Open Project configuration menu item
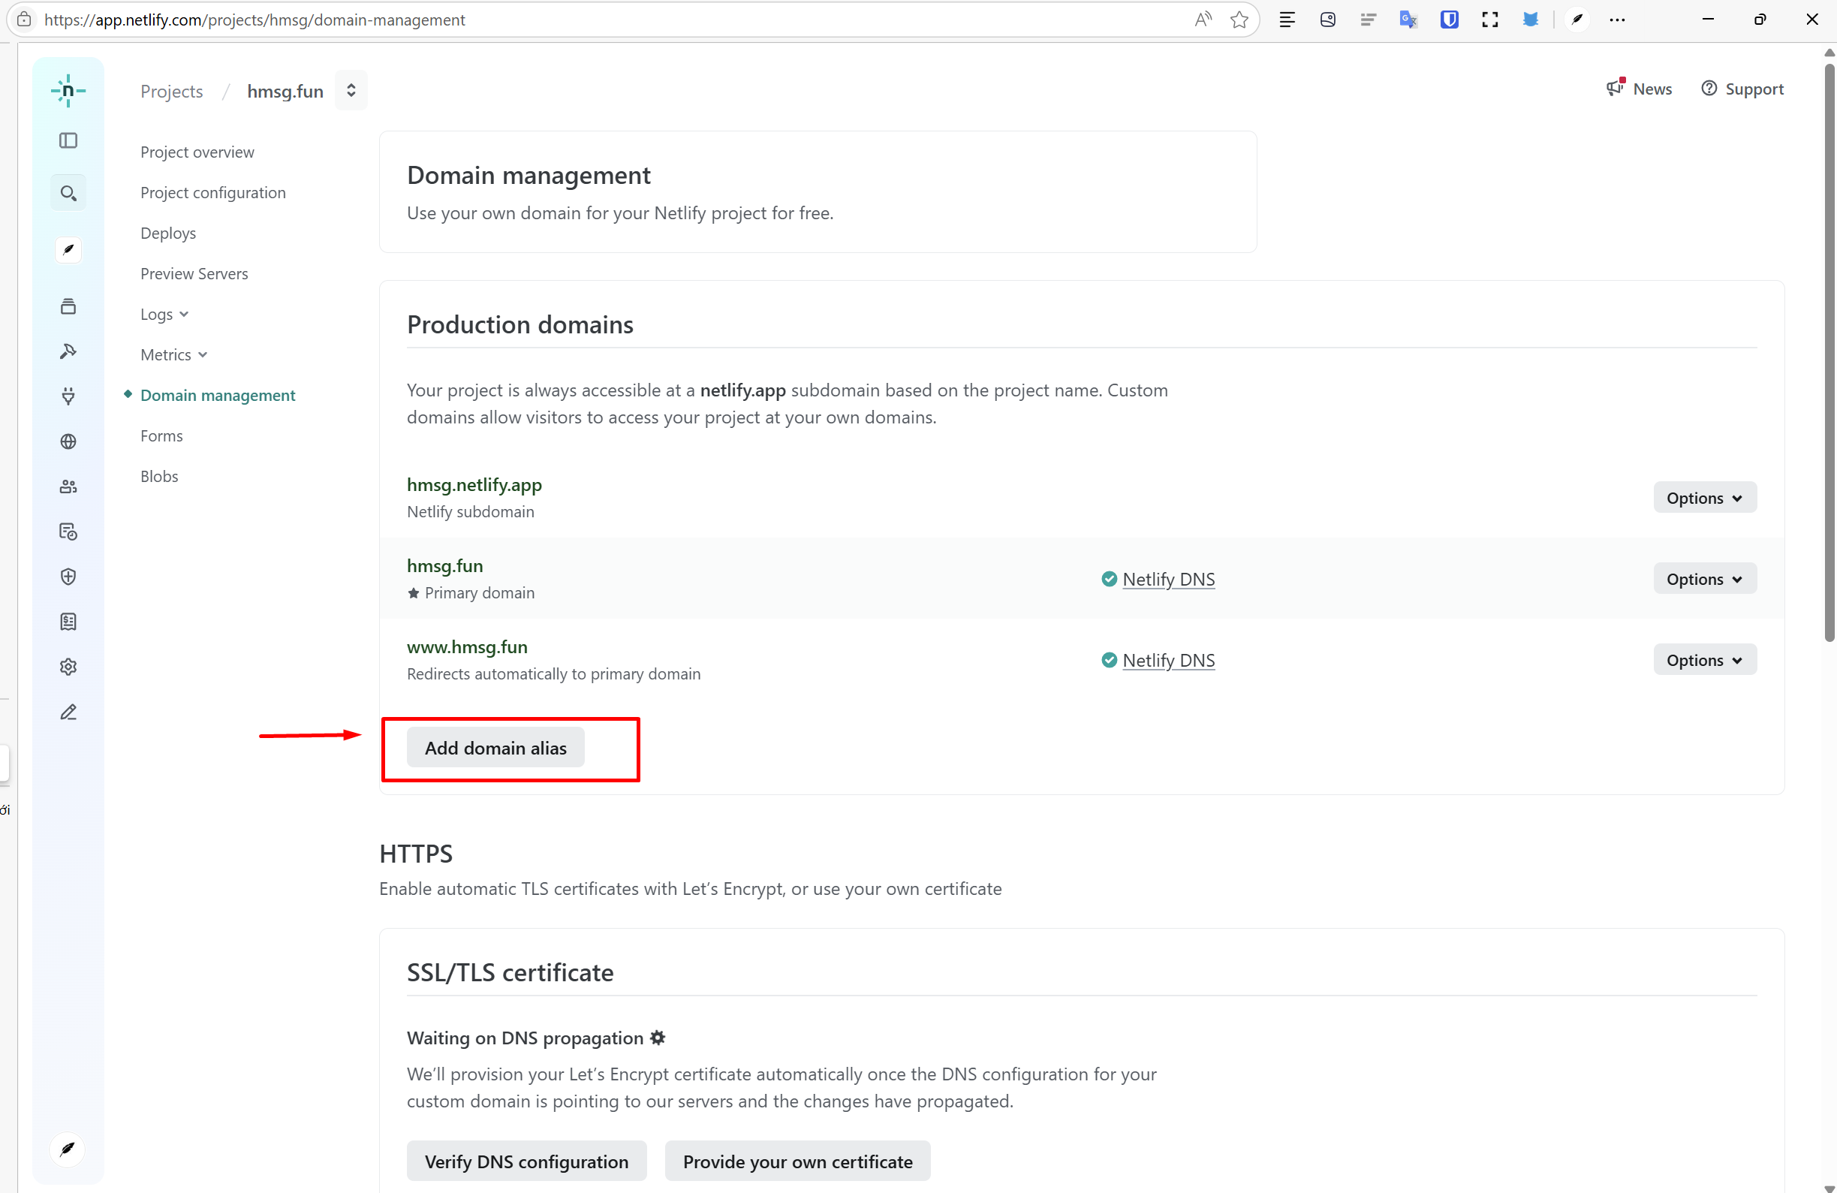Image resolution: width=1837 pixels, height=1193 pixels. click(x=213, y=192)
